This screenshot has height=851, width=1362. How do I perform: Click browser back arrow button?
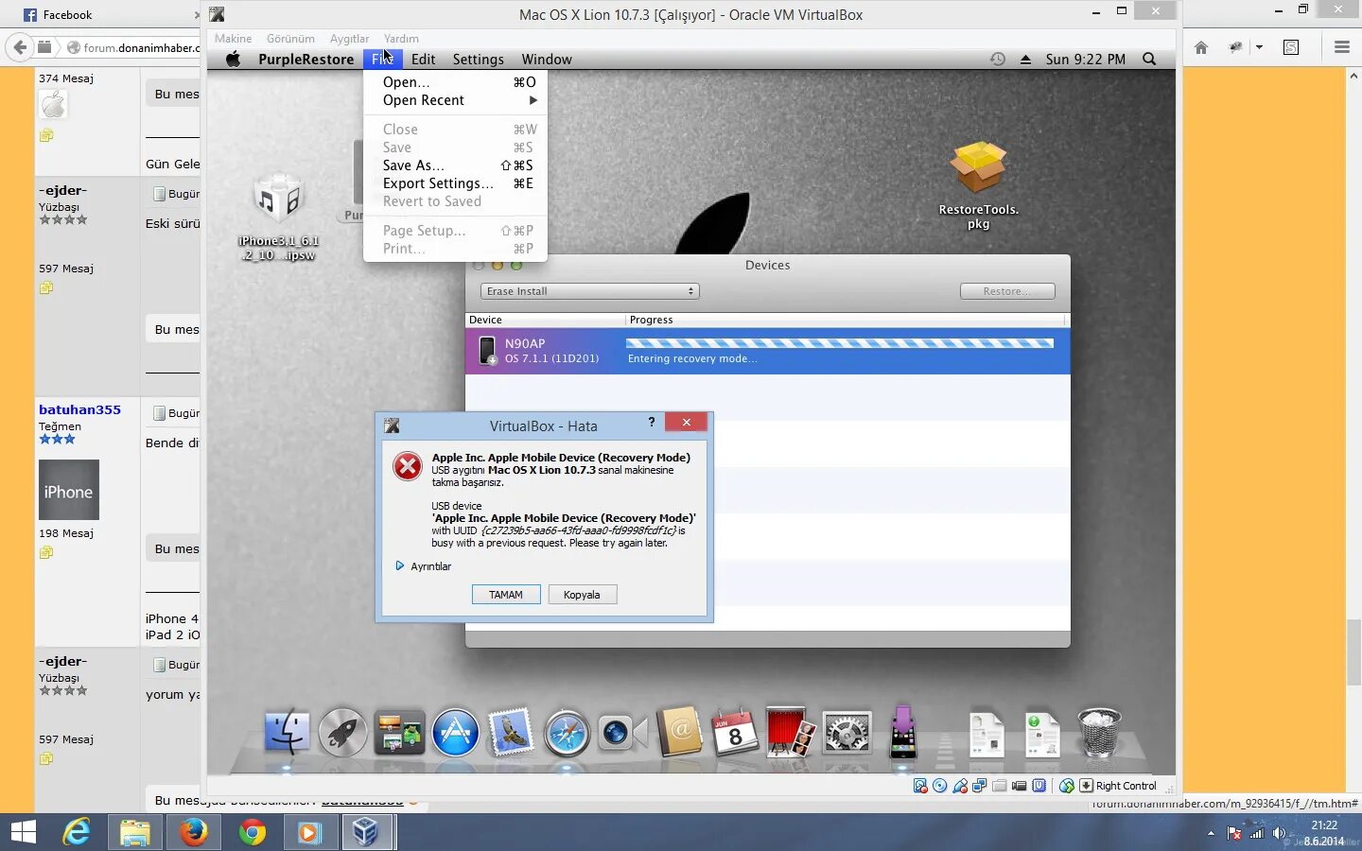pyautogui.click(x=19, y=47)
